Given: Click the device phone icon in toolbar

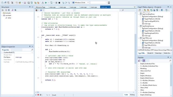Looking at the screenshot, I should point(109,3).
